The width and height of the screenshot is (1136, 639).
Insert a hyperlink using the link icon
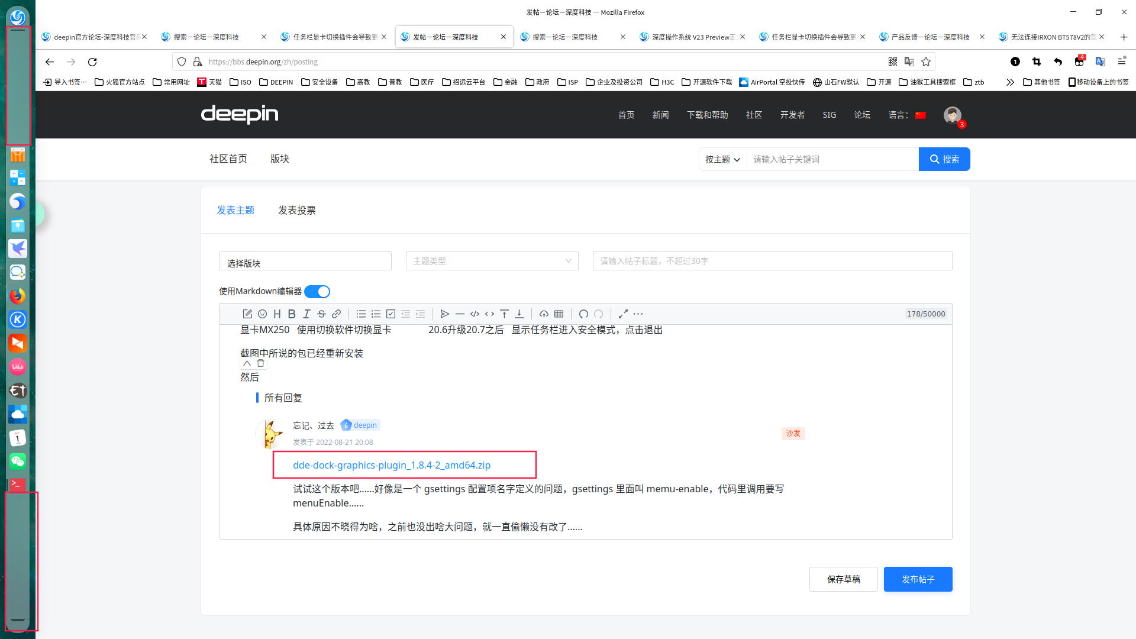tap(336, 314)
